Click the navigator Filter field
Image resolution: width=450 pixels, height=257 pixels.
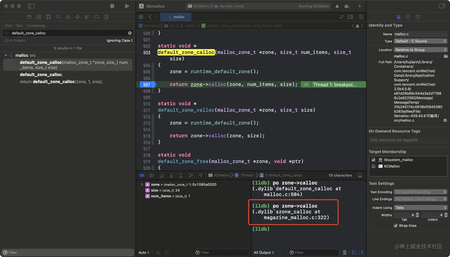[68, 253]
